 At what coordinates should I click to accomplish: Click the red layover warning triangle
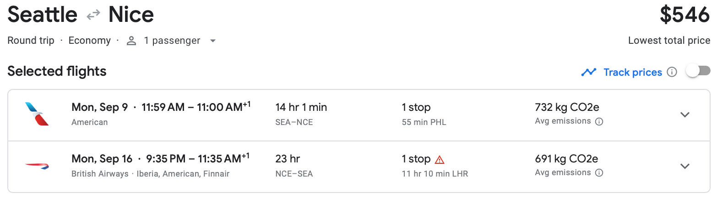[440, 160]
